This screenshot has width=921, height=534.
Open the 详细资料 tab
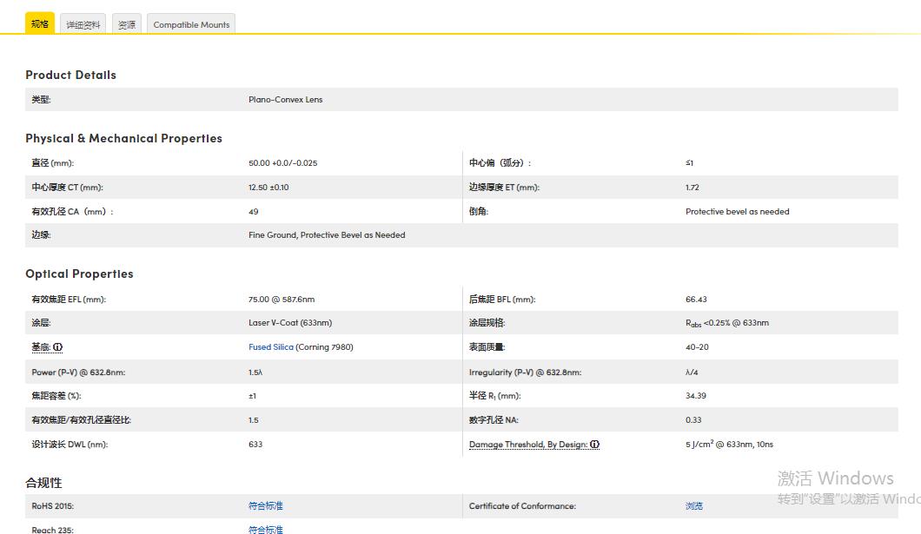(x=83, y=25)
